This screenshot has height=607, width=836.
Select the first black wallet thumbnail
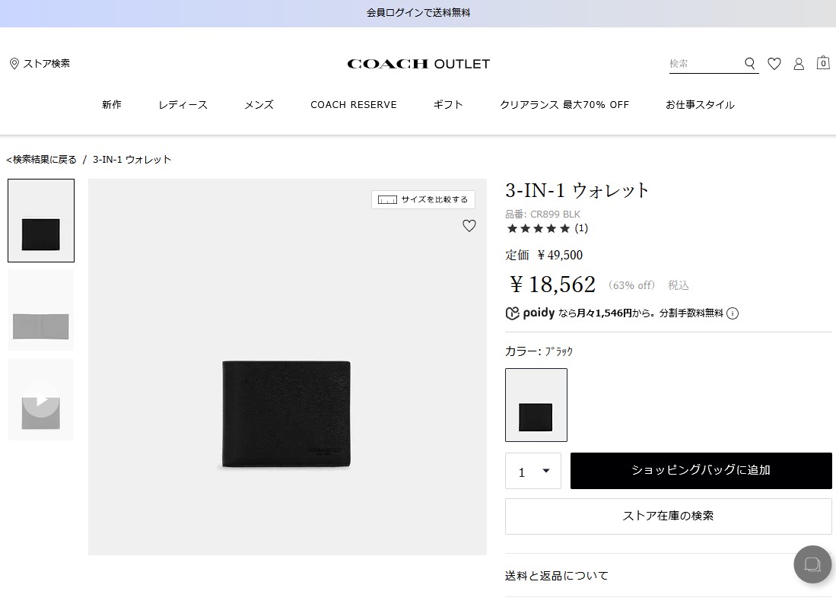click(x=41, y=221)
